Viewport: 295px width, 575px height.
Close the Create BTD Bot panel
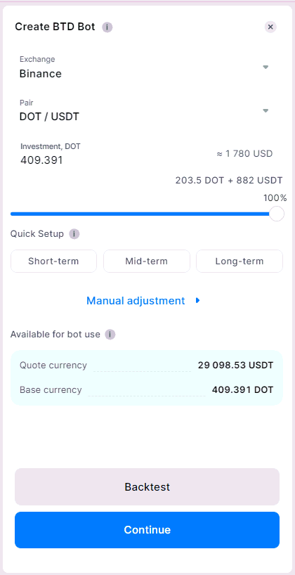tap(270, 27)
